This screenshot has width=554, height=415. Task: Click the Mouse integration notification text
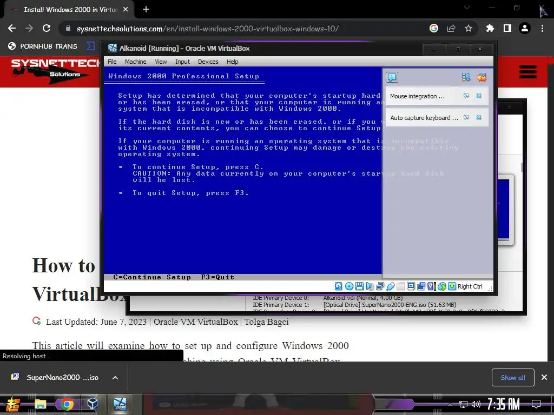[417, 96]
